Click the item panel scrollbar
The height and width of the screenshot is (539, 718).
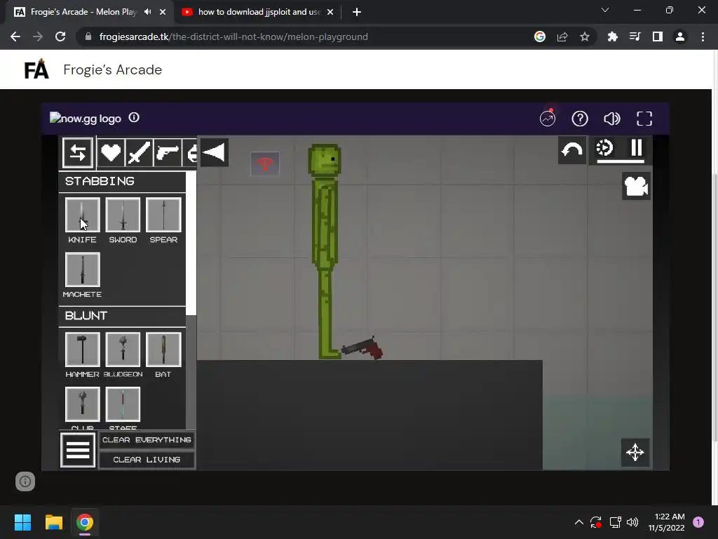(x=191, y=244)
